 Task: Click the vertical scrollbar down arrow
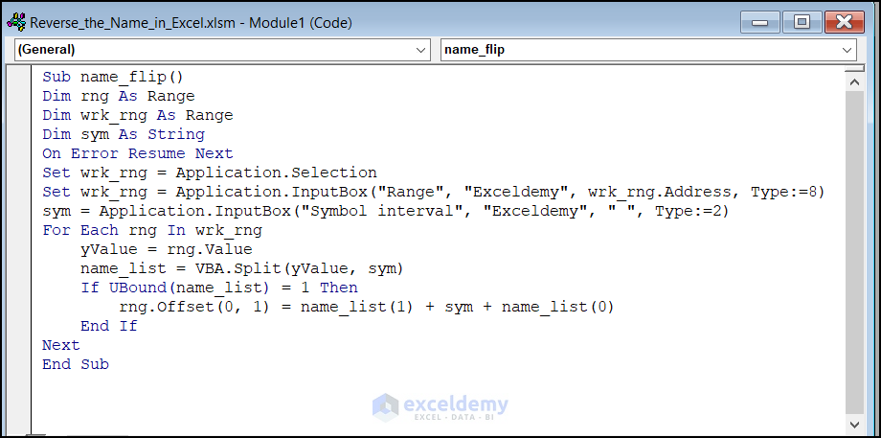854,423
